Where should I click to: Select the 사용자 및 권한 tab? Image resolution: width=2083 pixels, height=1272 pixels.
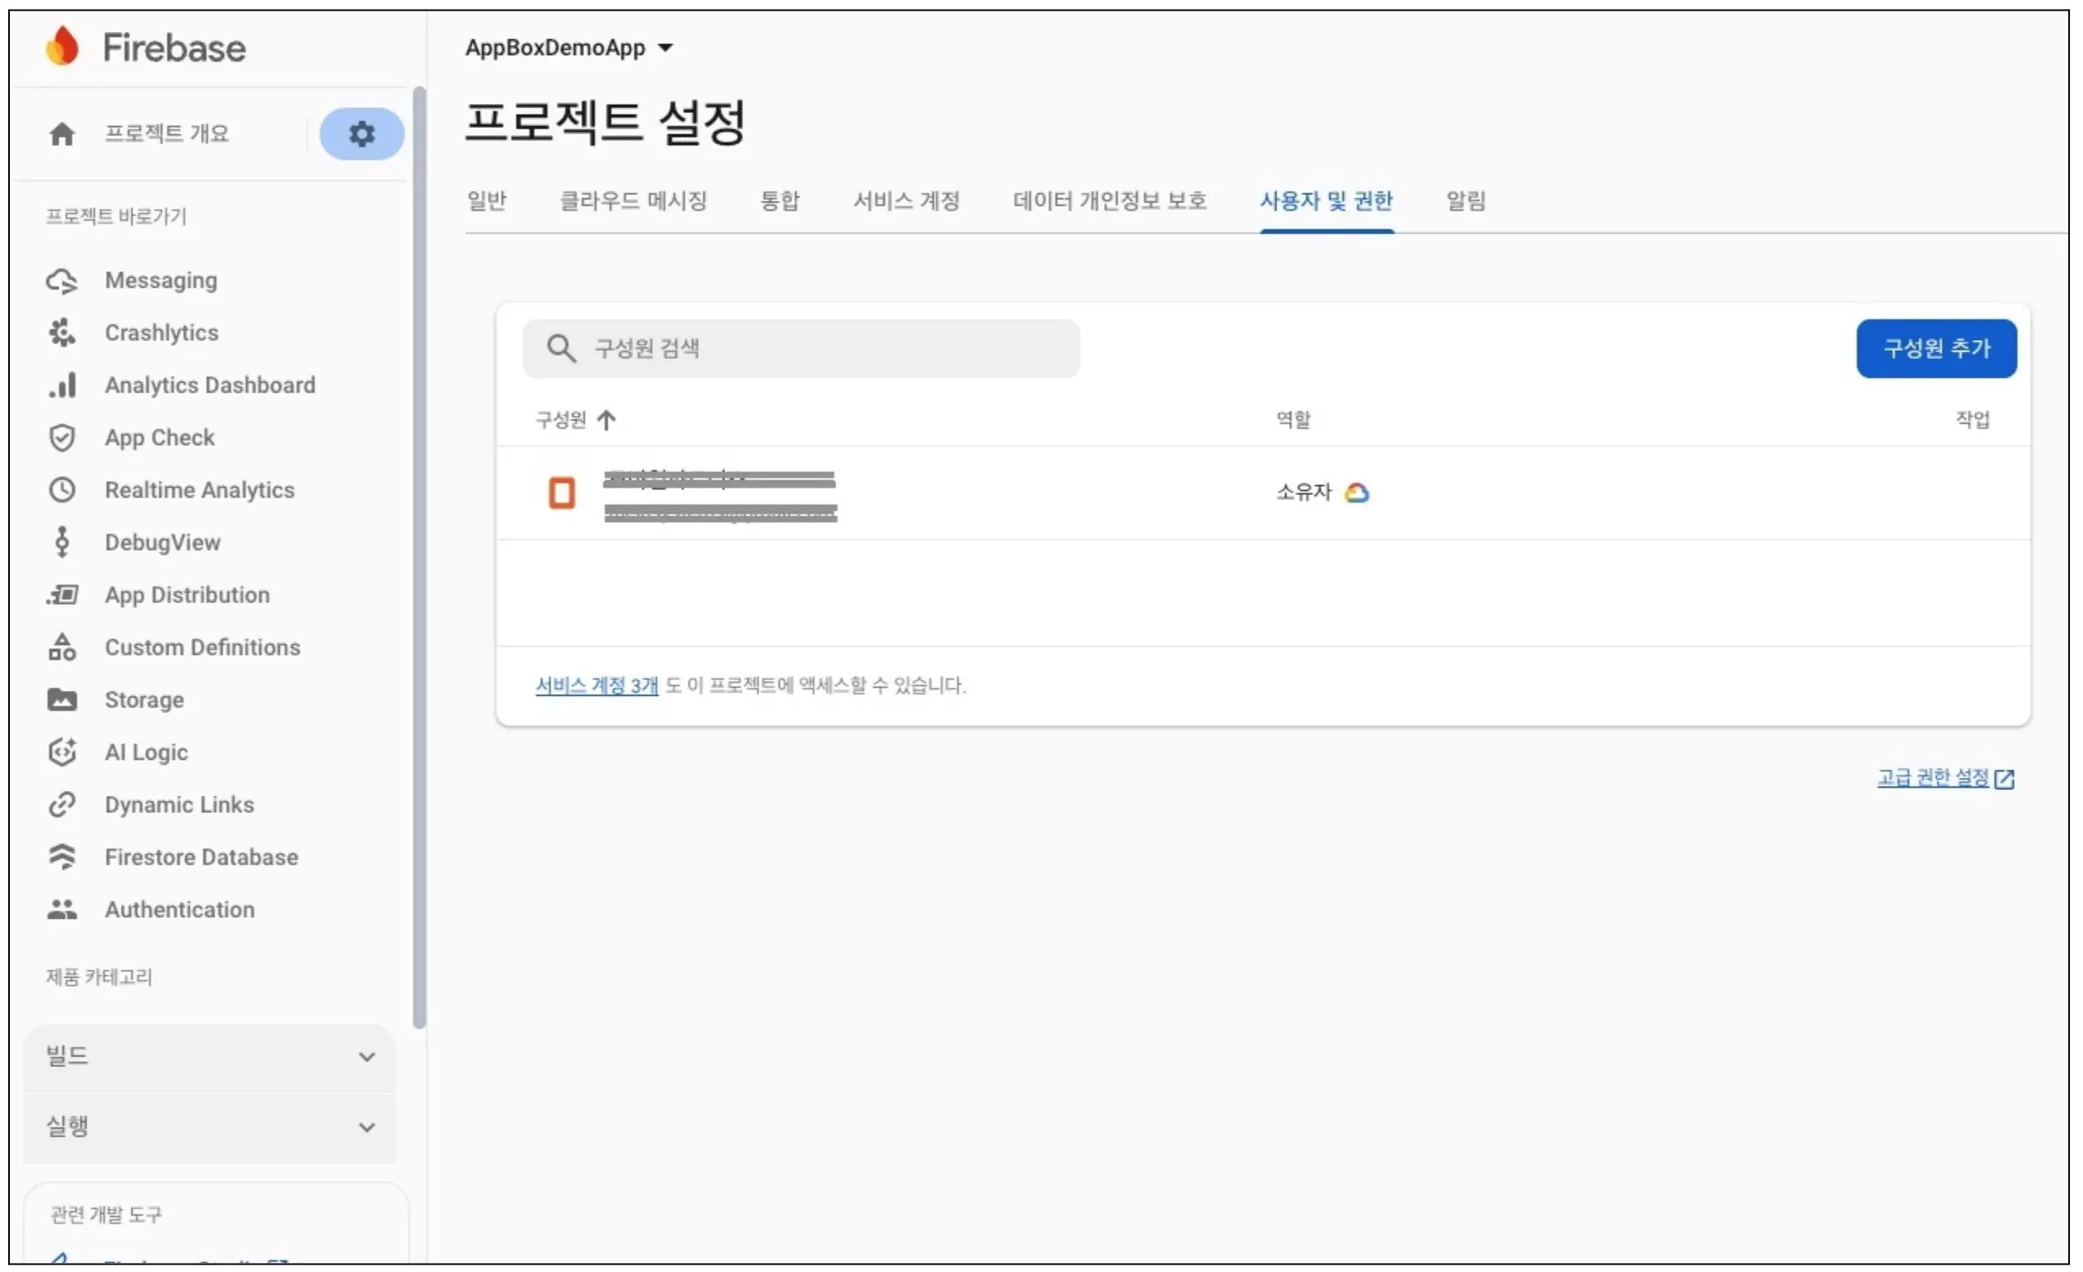[1327, 202]
